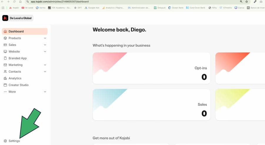
Task: Open Settings gear in sidebar
Action: point(5,141)
